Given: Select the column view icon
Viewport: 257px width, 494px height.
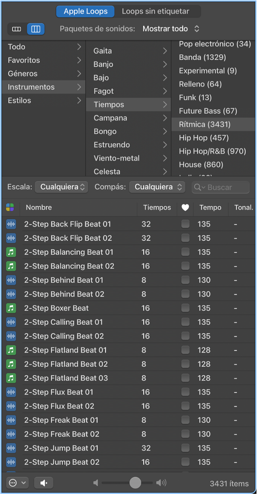Looking at the screenshot, I should pos(36,29).
